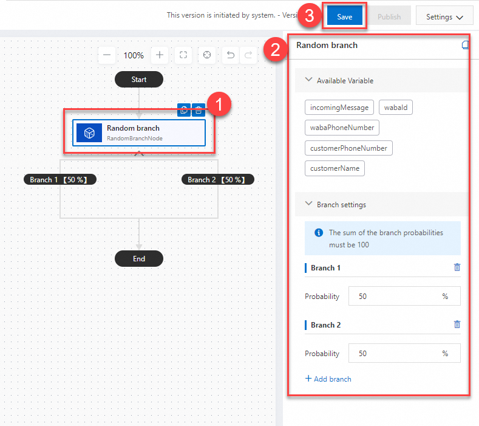Click the Random branch panel title

click(x=327, y=45)
